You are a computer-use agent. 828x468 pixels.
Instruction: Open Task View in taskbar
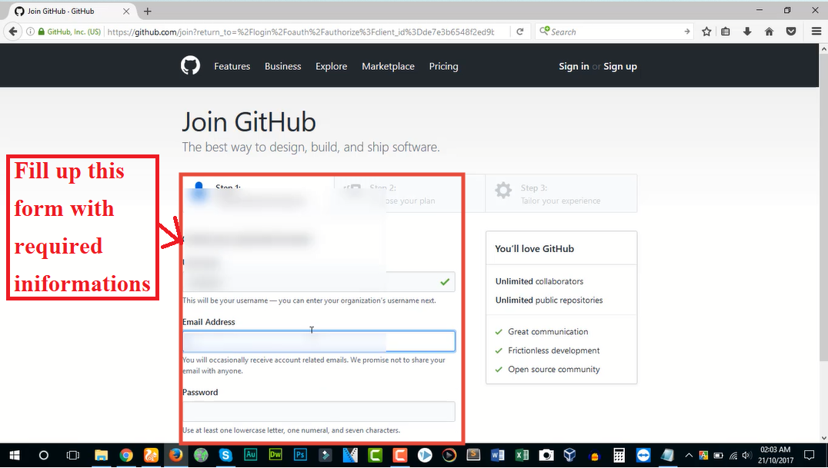[x=73, y=456]
